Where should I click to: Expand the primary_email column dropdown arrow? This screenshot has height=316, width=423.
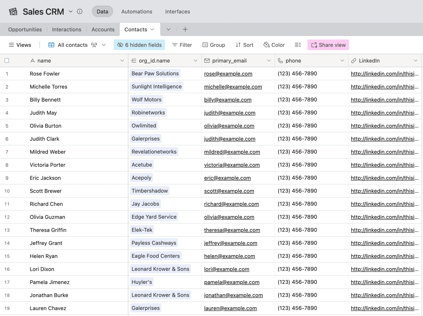269,61
